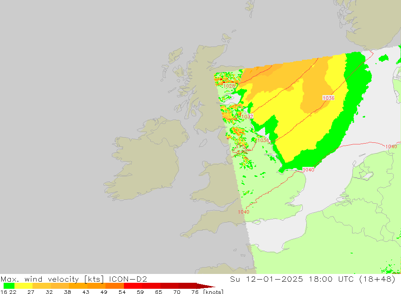The height and width of the screenshot is (294, 401).
Task: Click the "59" value under the legend
Action: (140, 292)
